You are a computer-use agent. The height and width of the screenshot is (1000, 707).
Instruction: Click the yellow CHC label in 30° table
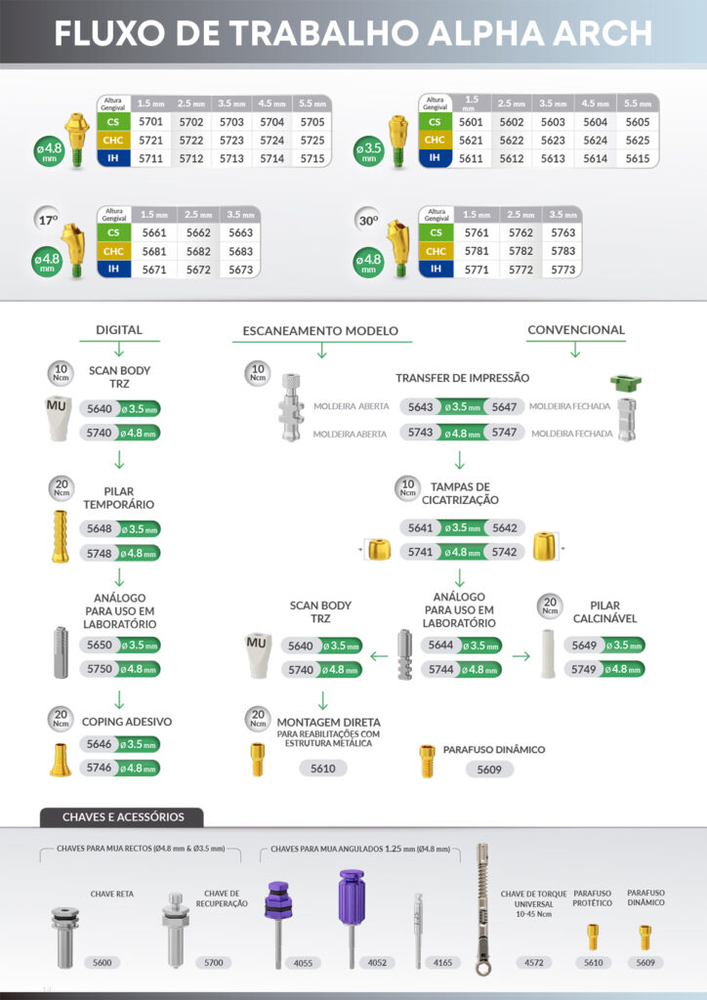pyautogui.click(x=435, y=251)
